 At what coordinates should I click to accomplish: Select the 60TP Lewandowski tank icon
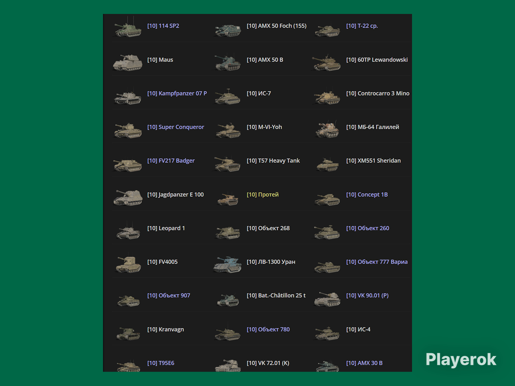pyautogui.click(x=327, y=63)
